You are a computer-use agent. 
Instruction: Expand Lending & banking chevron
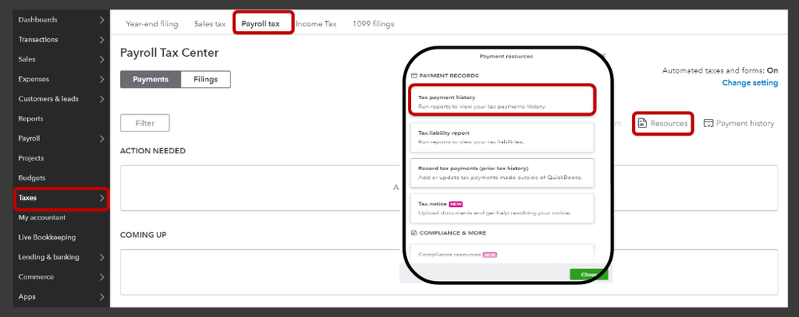(102, 257)
